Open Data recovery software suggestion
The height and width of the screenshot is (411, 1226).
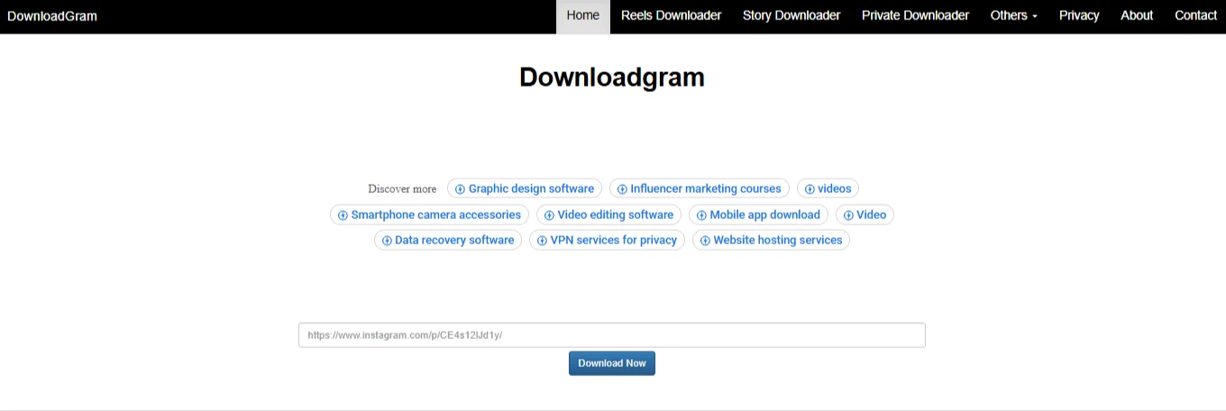click(x=448, y=240)
